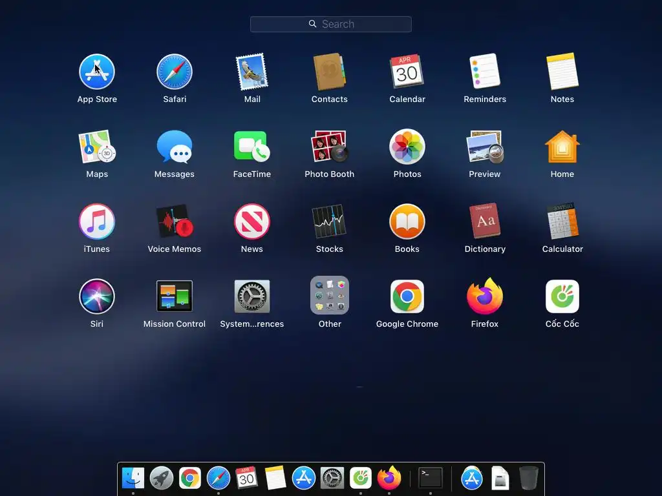Open Notes in the Launchpad grid
The image size is (662, 496).
562,71
